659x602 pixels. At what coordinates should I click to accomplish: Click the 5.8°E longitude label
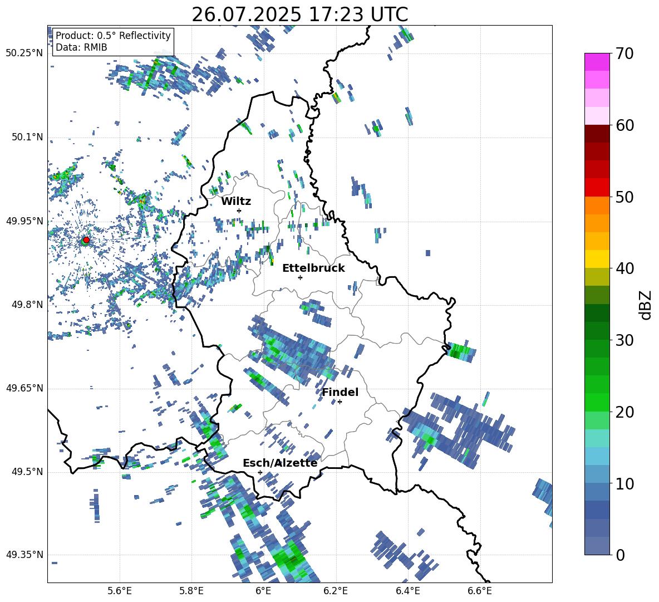click(191, 591)
